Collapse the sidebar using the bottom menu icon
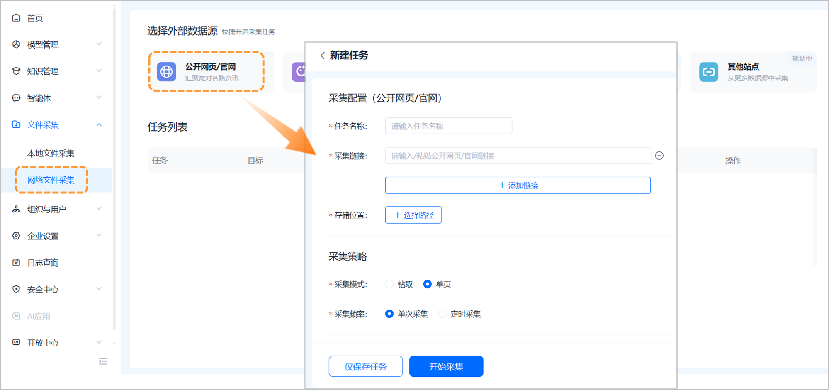This screenshot has width=829, height=390. click(103, 361)
